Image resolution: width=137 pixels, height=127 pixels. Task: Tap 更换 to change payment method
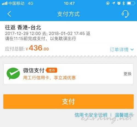click(127, 74)
